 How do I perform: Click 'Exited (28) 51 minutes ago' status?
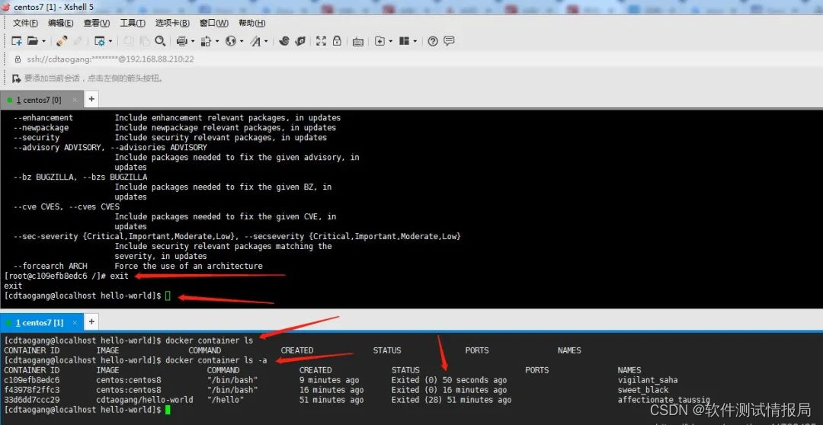(x=451, y=400)
